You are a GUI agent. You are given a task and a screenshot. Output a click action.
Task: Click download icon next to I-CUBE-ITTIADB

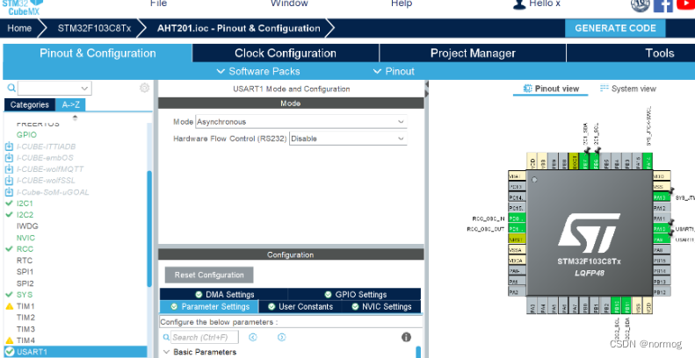click(9, 147)
